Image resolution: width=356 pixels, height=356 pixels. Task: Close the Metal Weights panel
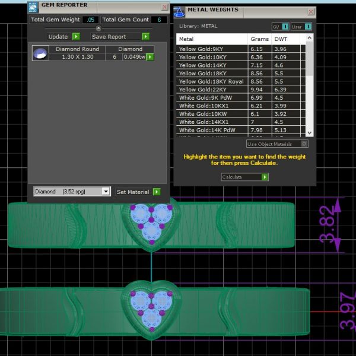click(311, 12)
